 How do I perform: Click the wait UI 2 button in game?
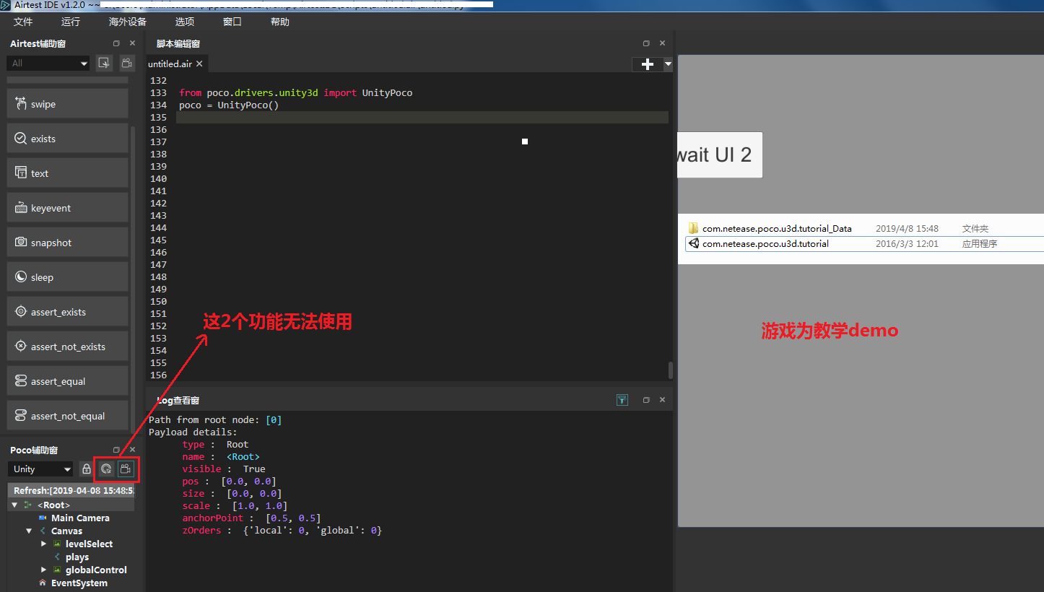click(x=720, y=154)
